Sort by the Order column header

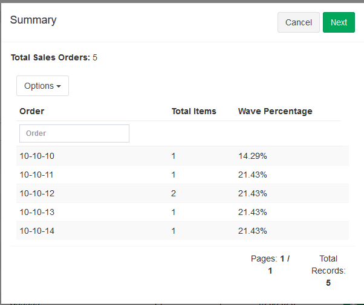point(32,111)
